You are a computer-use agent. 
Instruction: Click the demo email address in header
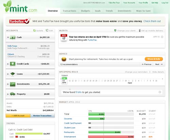pyautogui.click(x=94, y=3)
